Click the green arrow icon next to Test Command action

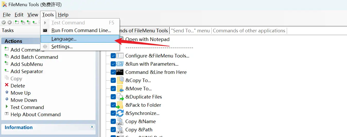[7, 106]
